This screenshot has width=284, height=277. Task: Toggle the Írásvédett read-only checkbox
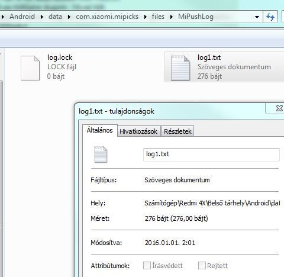[147, 266]
